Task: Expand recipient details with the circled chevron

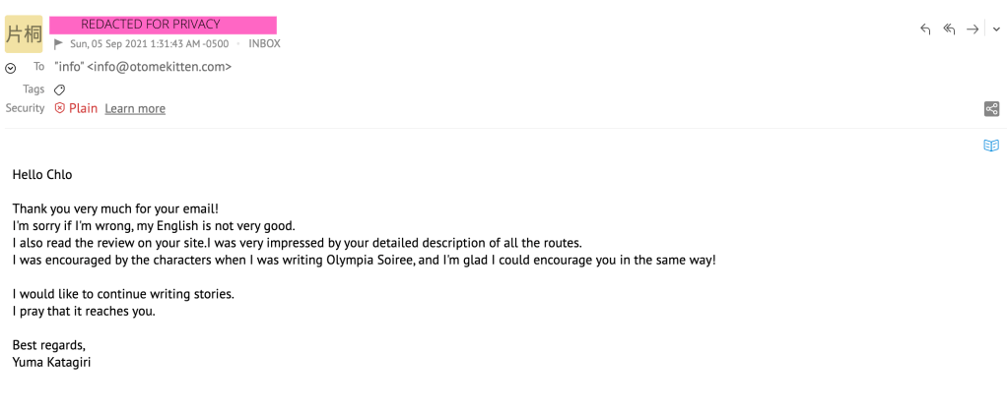Action: [11, 68]
